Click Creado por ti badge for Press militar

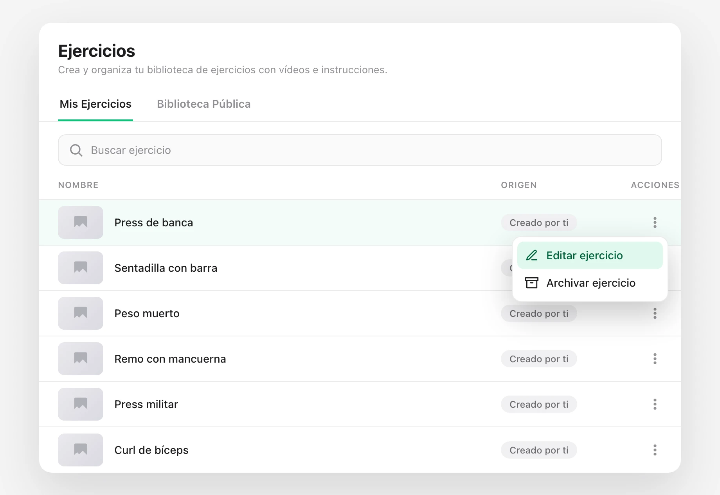point(539,404)
